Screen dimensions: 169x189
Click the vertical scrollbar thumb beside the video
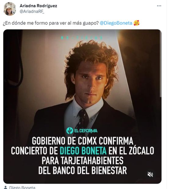coord(161,64)
